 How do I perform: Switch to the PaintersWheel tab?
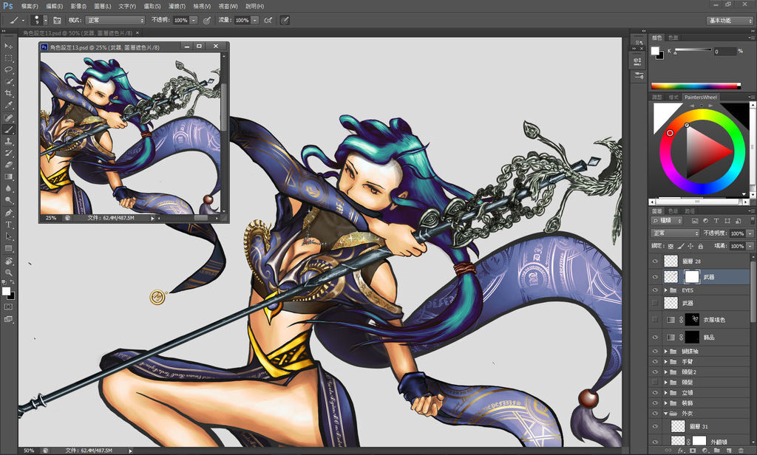[x=700, y=97]
